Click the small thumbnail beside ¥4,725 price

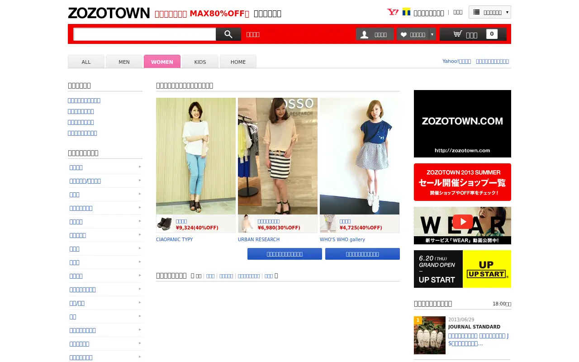328,224
